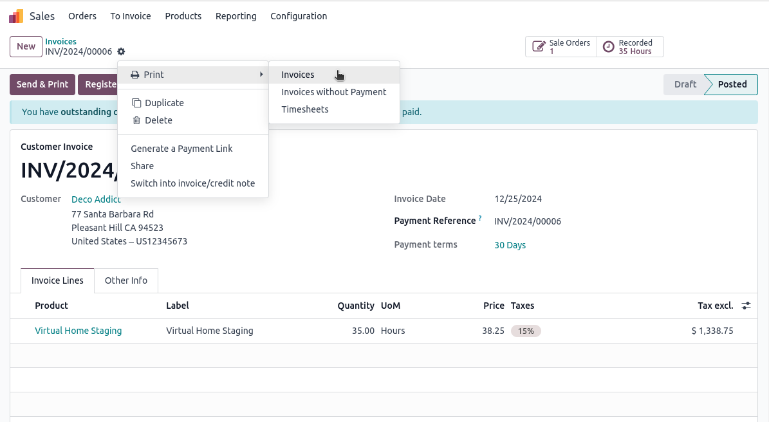Viewport: 769px width, 422px height.
Task: Click the gear actions icon beside INV/2024/00006
Action: click(x=121, y=51)
